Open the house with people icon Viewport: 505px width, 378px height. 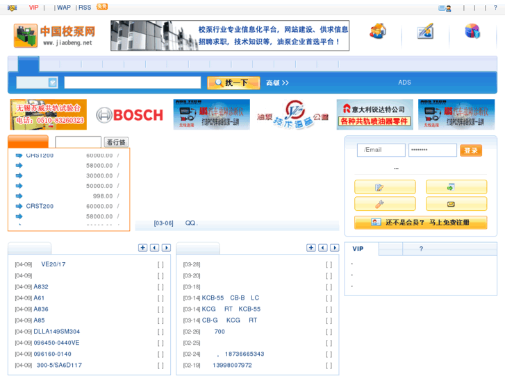[378, 31]
